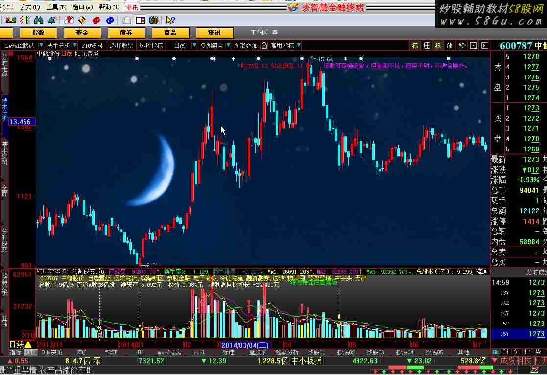The width and height of the screenshot is (547, 375).
Task: Click the blue round toolbar icon
Action: [110, 20]
